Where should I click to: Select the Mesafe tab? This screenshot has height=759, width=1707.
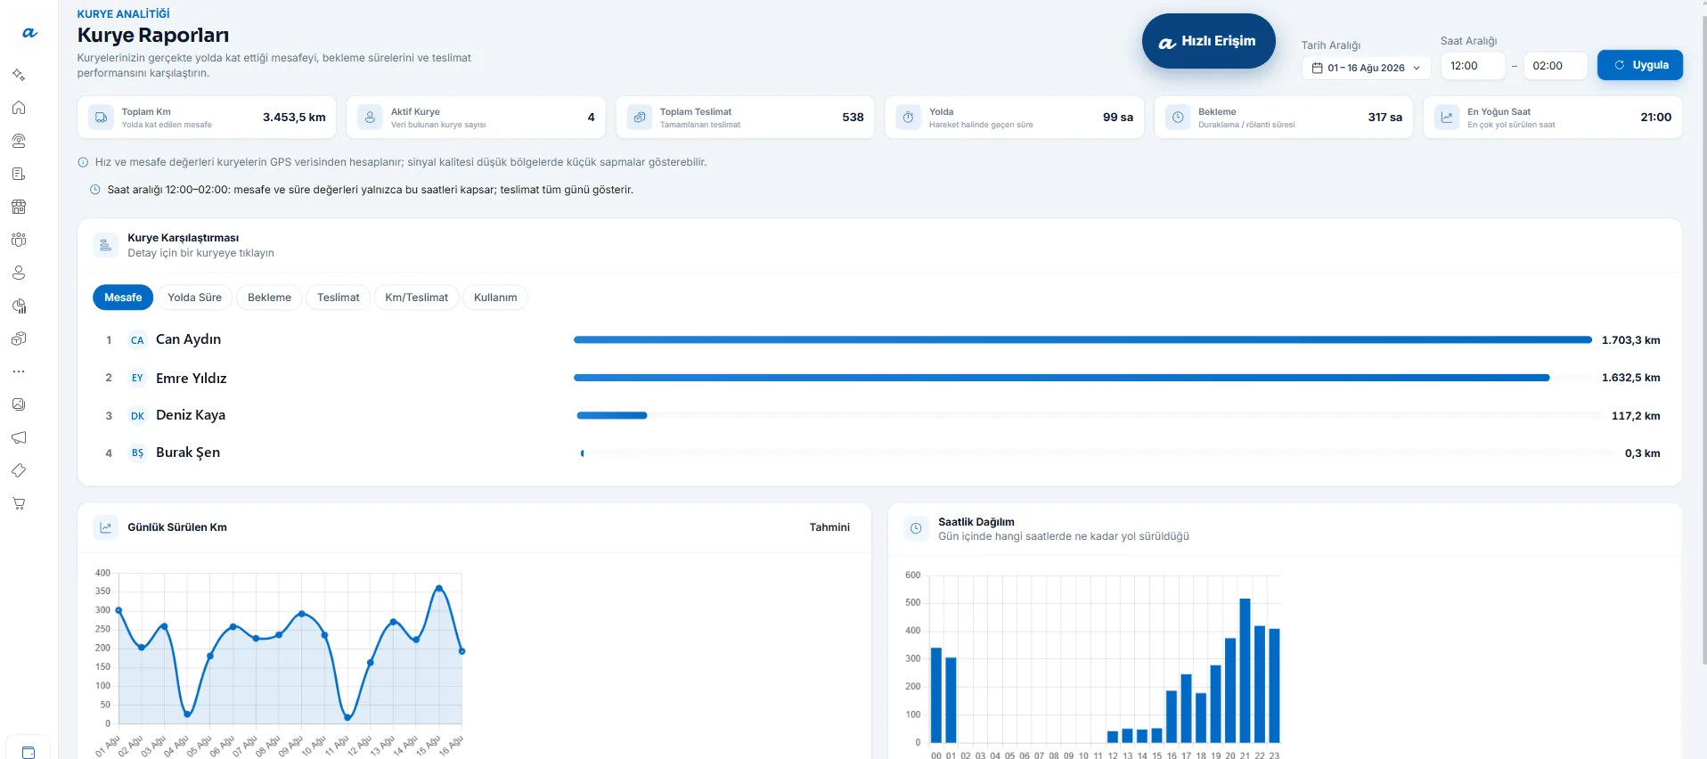point(123,298)
